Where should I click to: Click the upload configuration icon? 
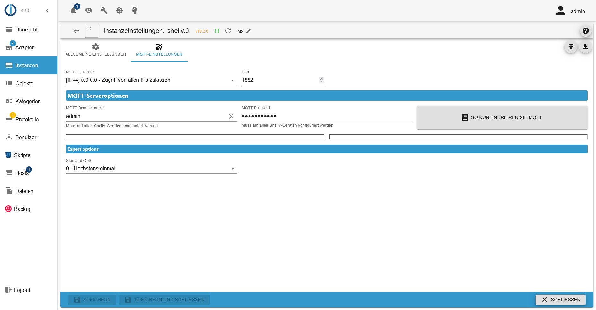click(x=571, y=47)
